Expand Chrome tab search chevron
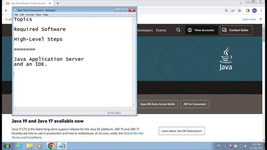 pyautogui.click(x=241, y=3)
